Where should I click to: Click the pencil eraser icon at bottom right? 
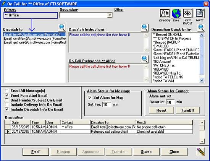[200, 152]
